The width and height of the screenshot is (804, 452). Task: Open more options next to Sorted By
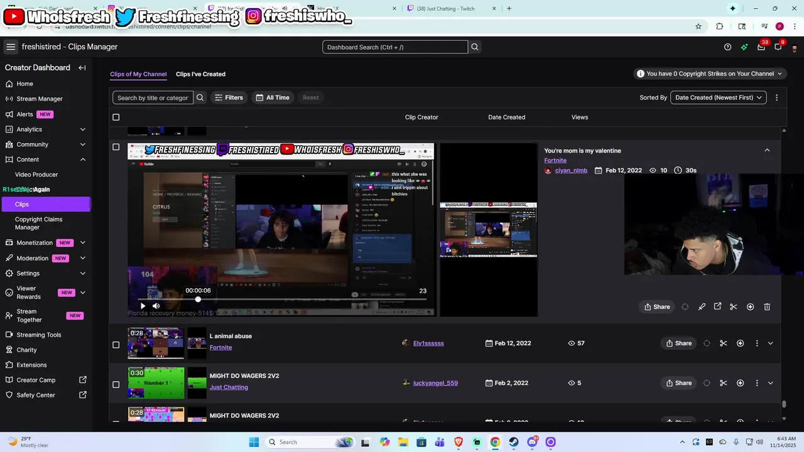(776, 97)
